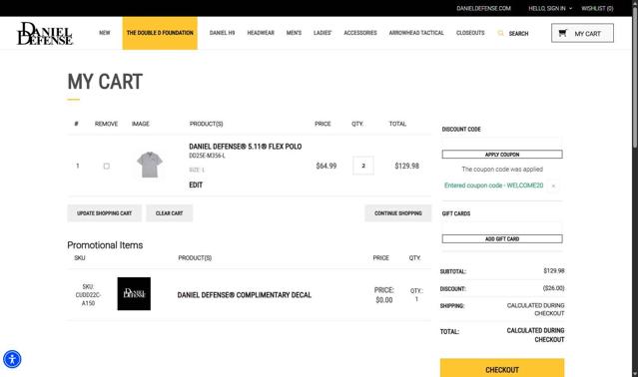Viewport: 638px width, 377px height.
Task: Click Update Shopping Cart button
Action: point(104,213)
